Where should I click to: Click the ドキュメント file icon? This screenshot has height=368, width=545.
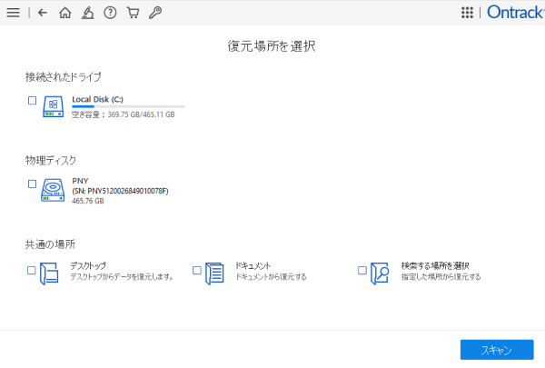click(214, 273)
